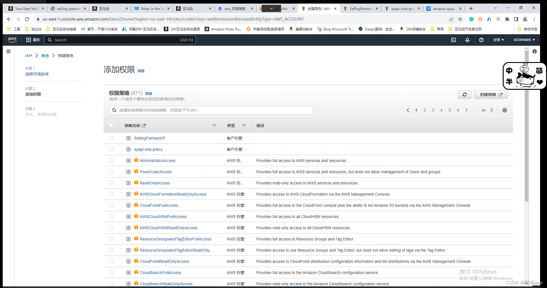547x288 pixels.
Task: Open the 全球 region dropdown
Action: [x=499, y=40]
